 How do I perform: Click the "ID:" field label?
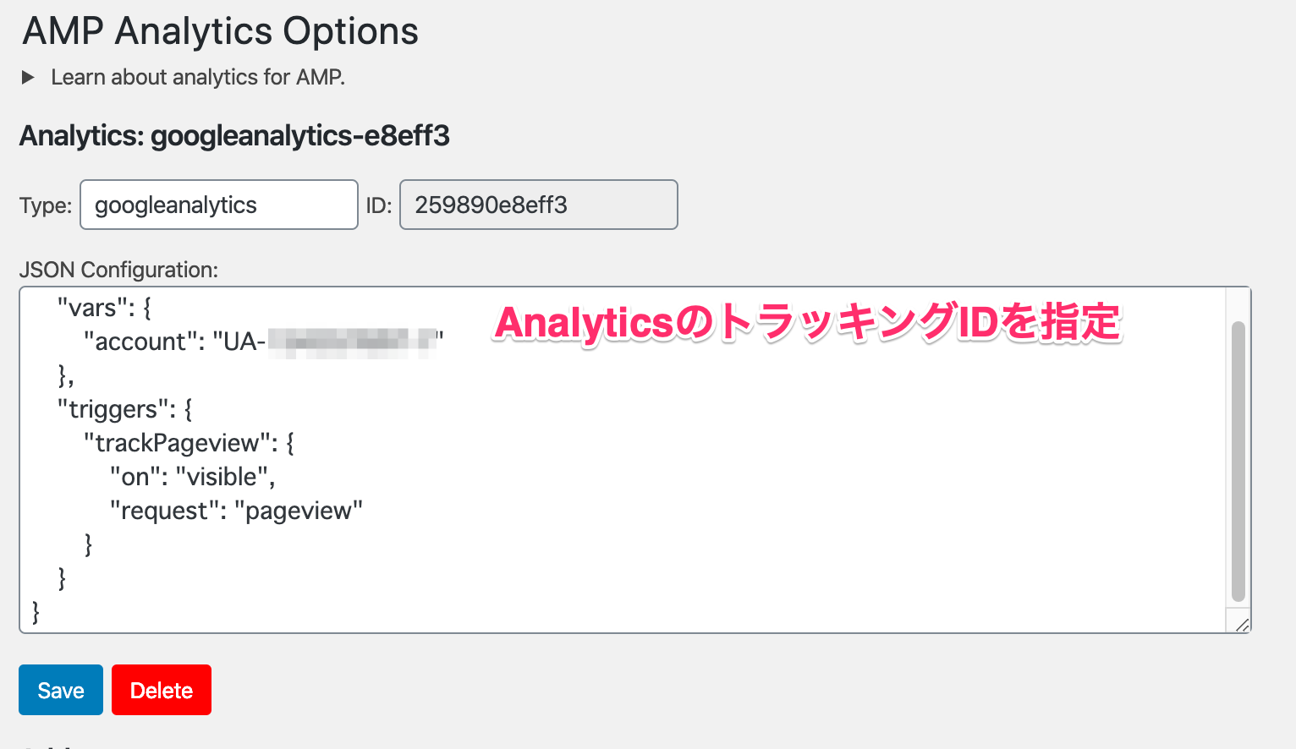(x=378, y=205)
